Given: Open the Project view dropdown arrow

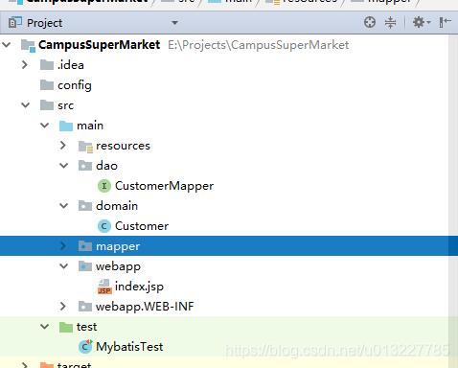Looking at the screenshot, I should pyautogui.click(x=174, y=23).
